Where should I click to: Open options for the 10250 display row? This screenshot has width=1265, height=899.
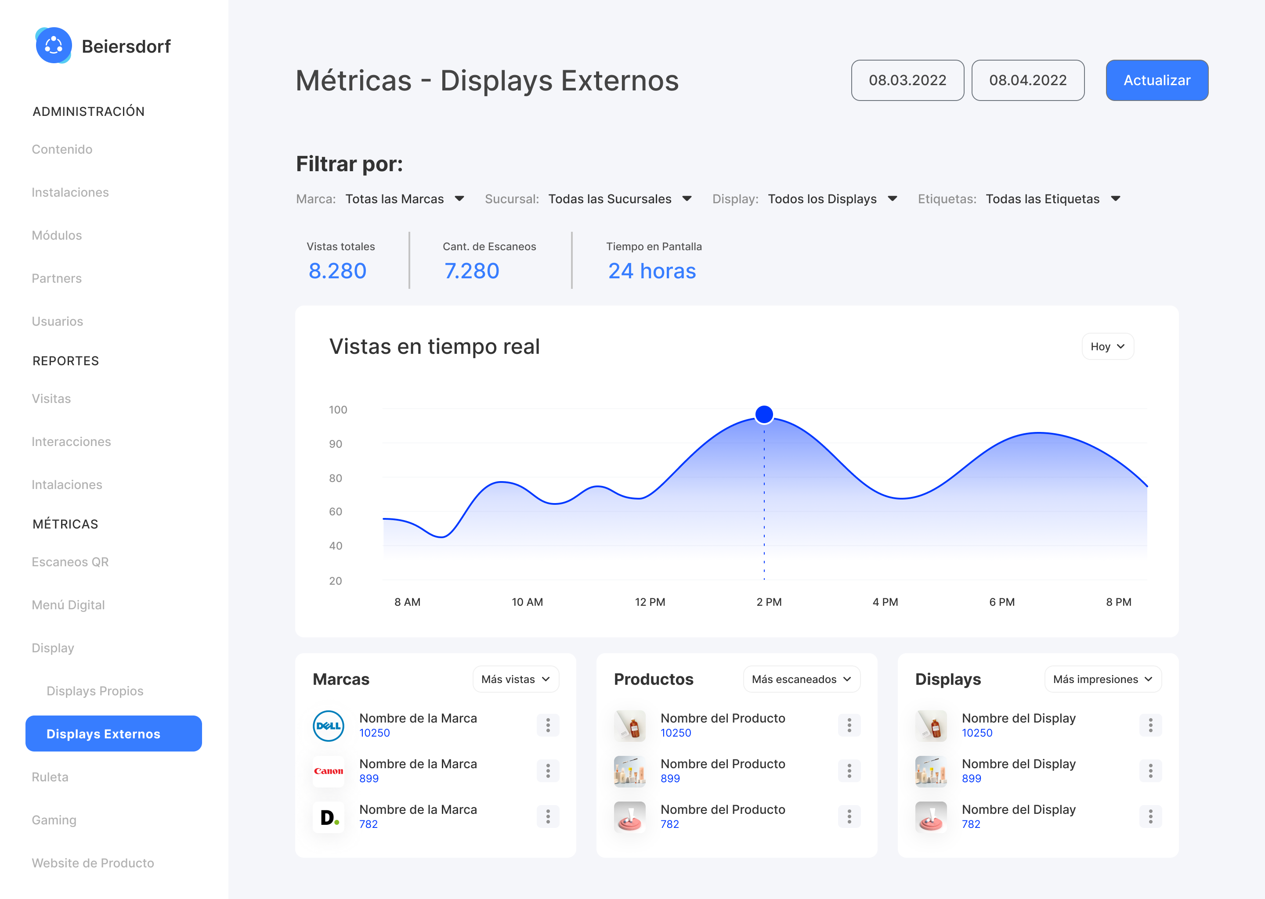pos(1150,725)
